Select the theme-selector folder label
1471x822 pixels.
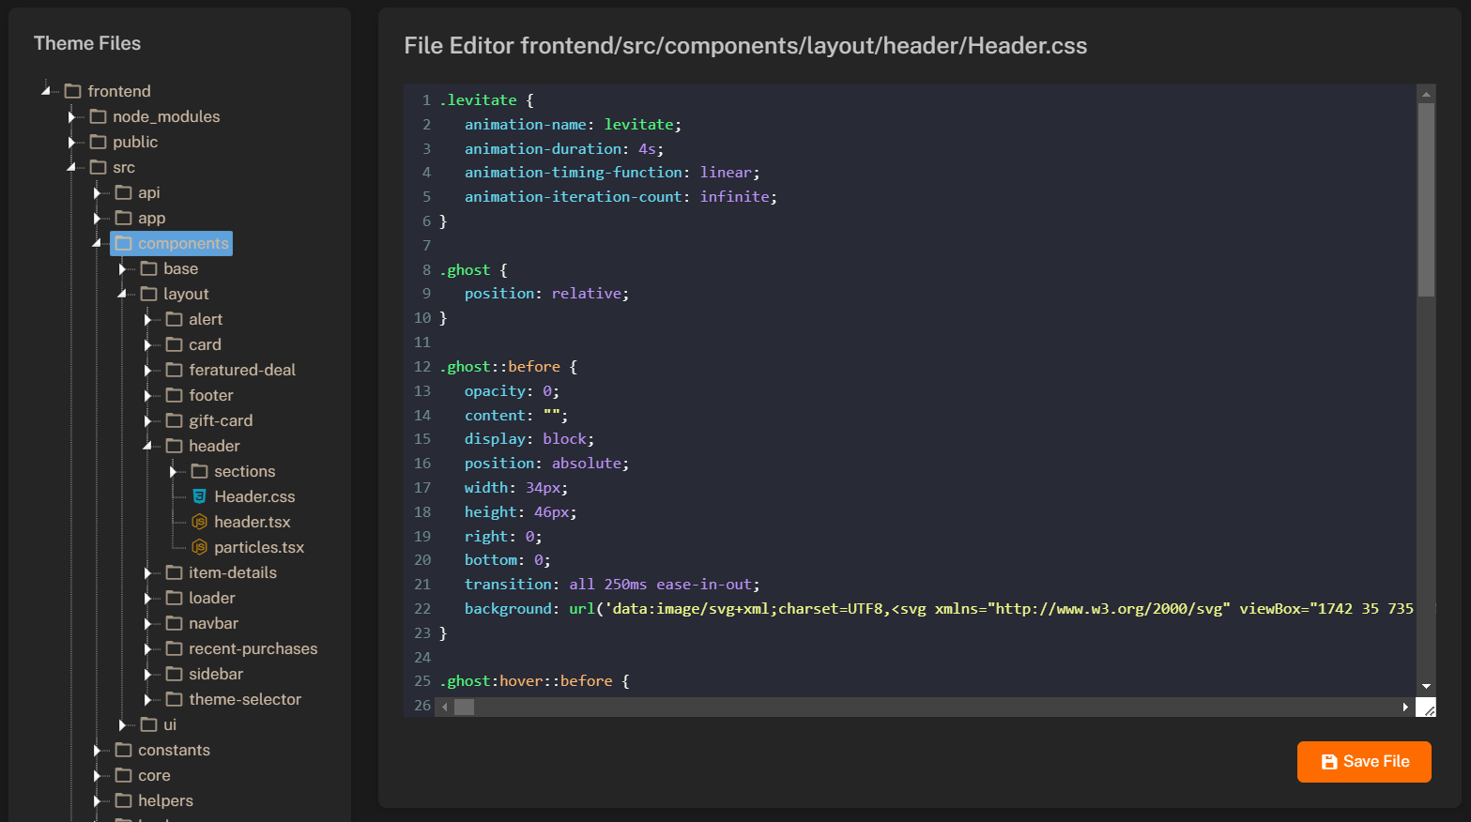point(245,699)
